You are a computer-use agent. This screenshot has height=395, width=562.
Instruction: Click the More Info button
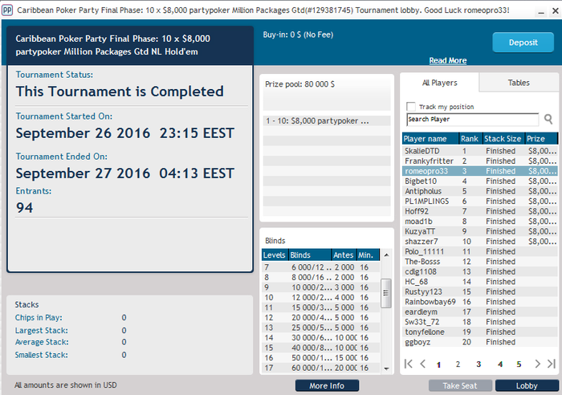[327, 385]
